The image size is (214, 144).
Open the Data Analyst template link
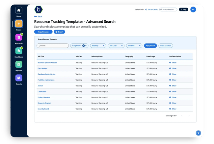(x=42, y=68)
